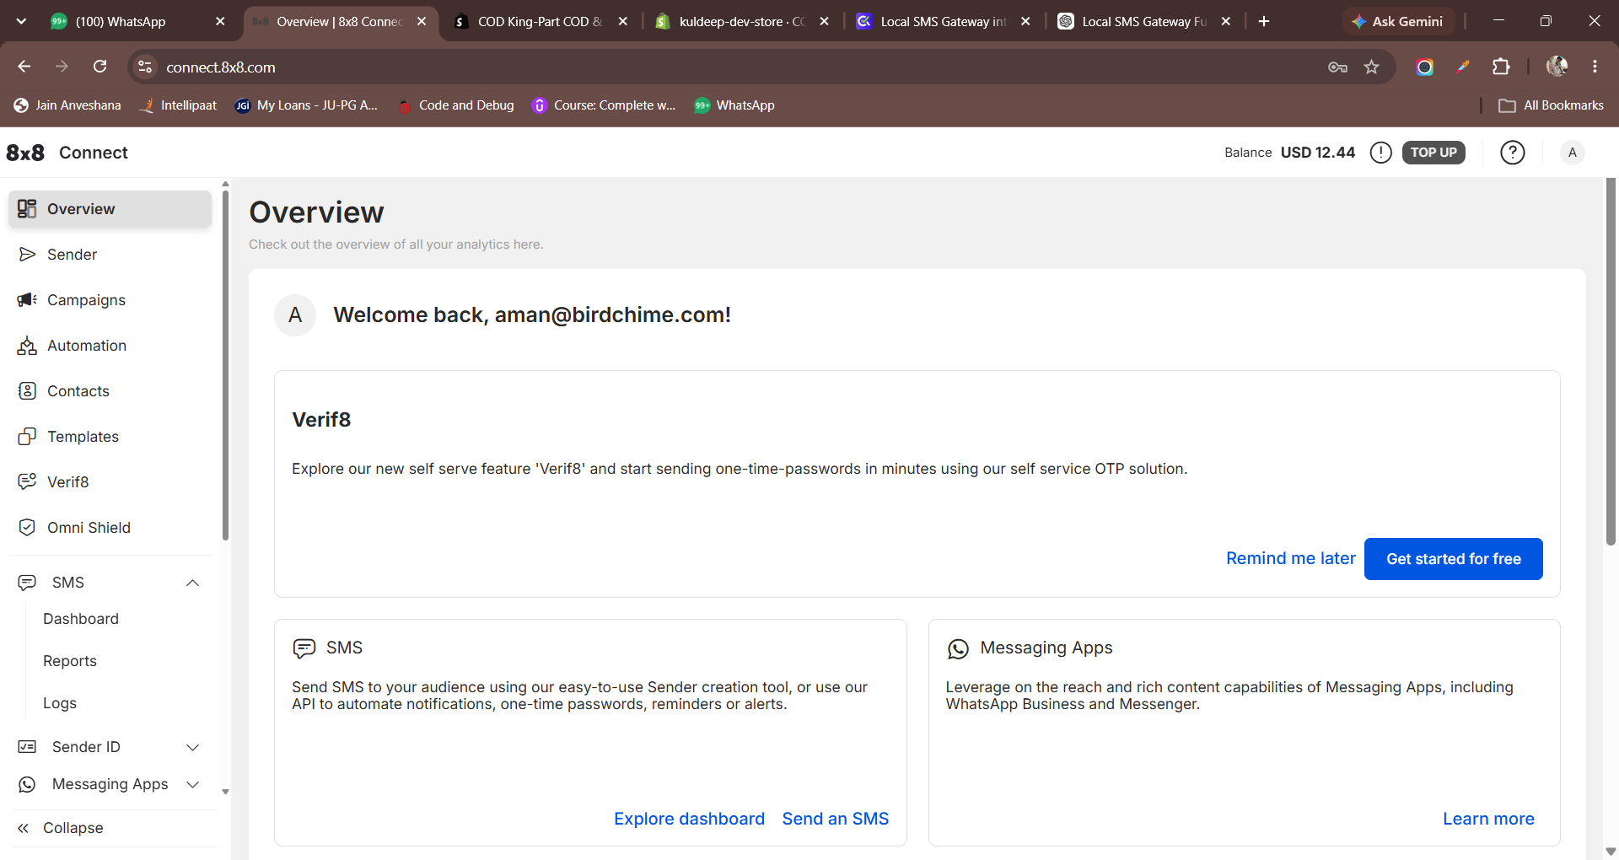
Task: Switch to kuldeep-dev-store tab
Action: click(x=742, y=22)
